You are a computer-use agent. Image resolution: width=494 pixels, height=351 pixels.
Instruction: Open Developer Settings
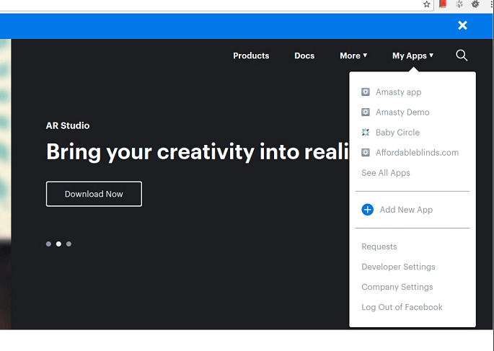click(x=398, y=267)
